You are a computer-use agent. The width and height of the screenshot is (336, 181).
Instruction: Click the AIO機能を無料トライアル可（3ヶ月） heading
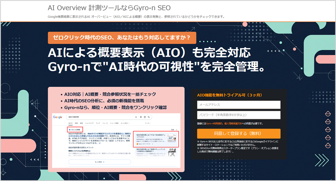(230, 95)
